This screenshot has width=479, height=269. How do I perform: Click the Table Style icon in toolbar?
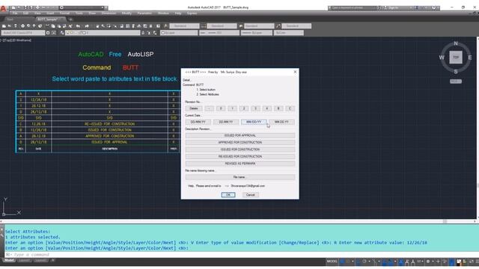pos(241,26)
